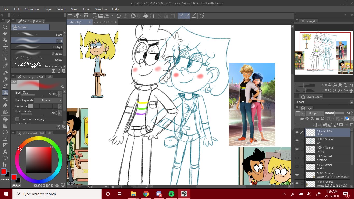354x199 pixels.
Task: Select the Balloon tool
Action: click(x=5, y=158)
